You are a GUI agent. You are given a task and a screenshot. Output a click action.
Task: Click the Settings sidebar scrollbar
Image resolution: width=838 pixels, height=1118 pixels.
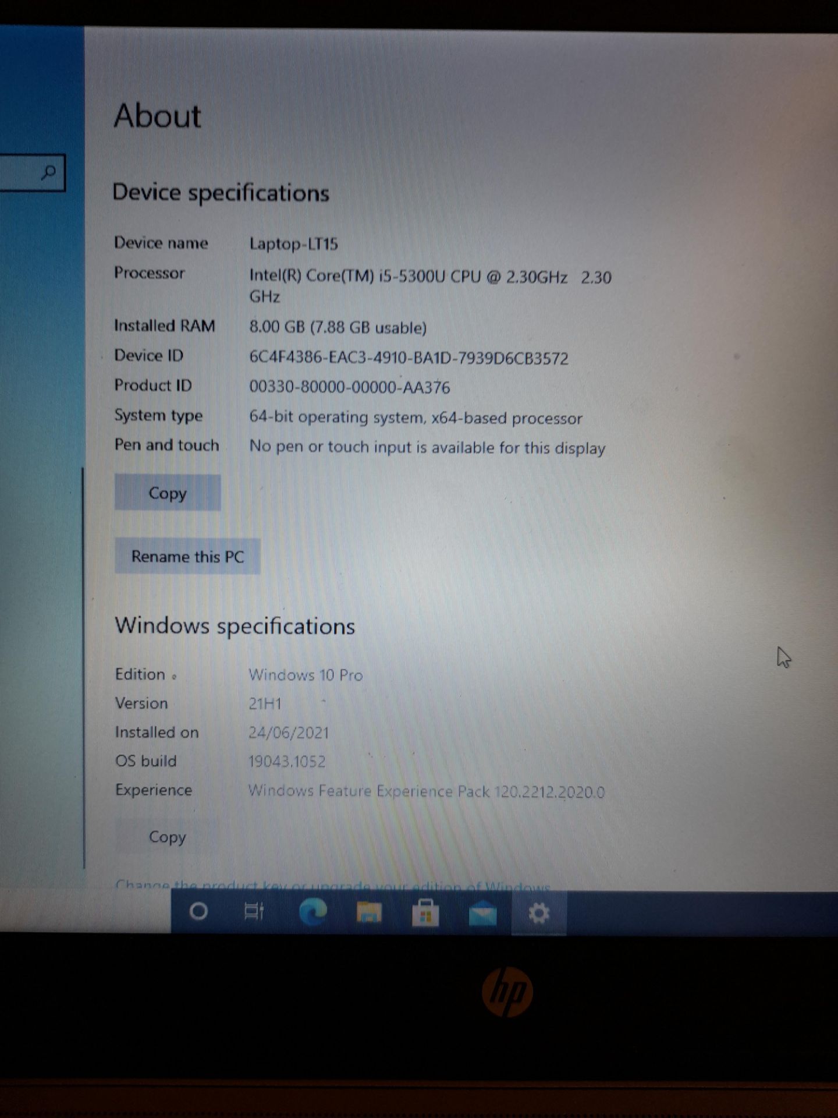(x=83, y=667)
